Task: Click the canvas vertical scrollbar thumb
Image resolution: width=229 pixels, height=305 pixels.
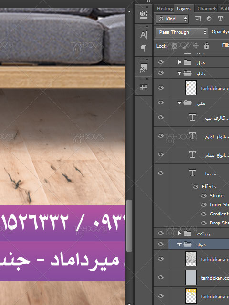Action: 129,225
